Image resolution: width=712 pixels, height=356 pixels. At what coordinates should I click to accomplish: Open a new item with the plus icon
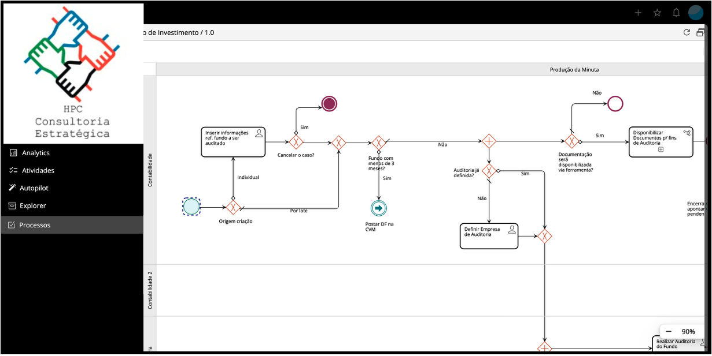click(638, 12)
